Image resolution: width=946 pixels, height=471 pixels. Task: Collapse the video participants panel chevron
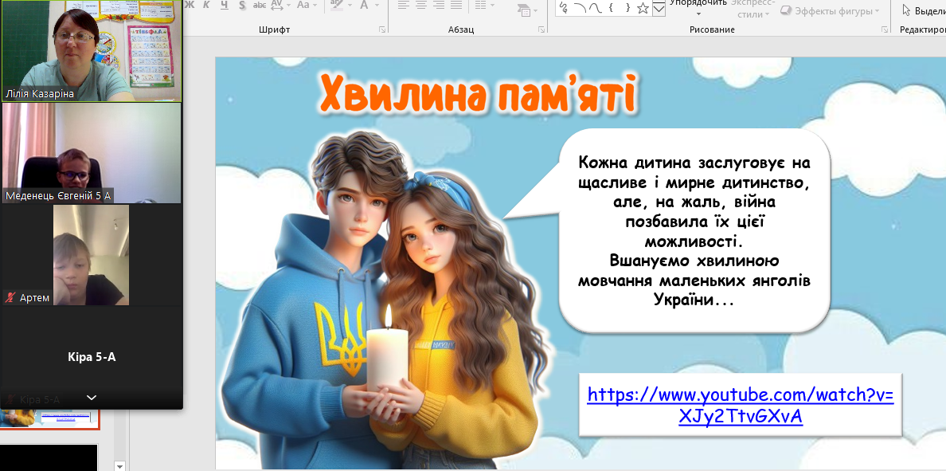point(92,397)
